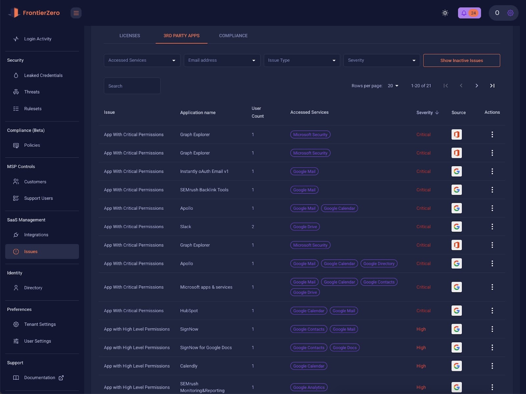Switch to the Licenses tab
The image size is (526, 394).
(130, 36)
